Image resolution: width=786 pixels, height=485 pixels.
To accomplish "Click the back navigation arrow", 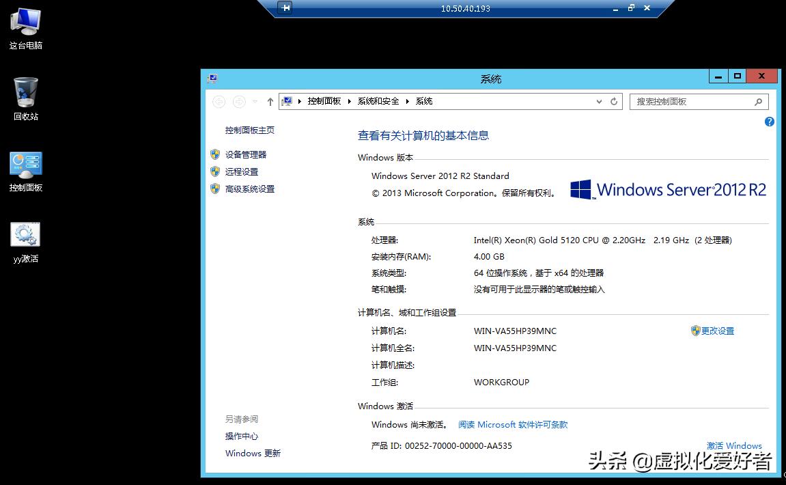I will pos(219,101).
